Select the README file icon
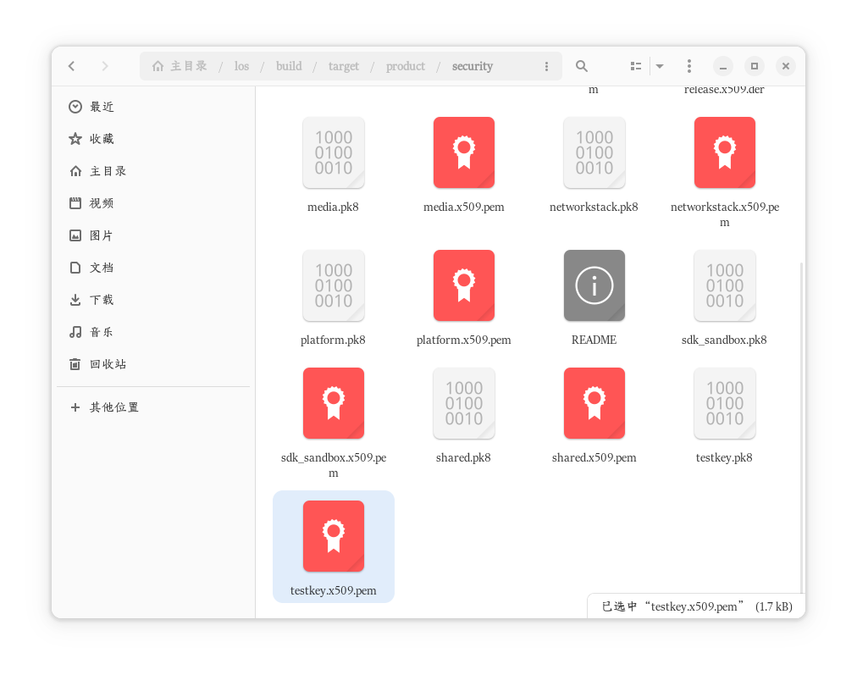The image size is (857, 675). point(594,285)
